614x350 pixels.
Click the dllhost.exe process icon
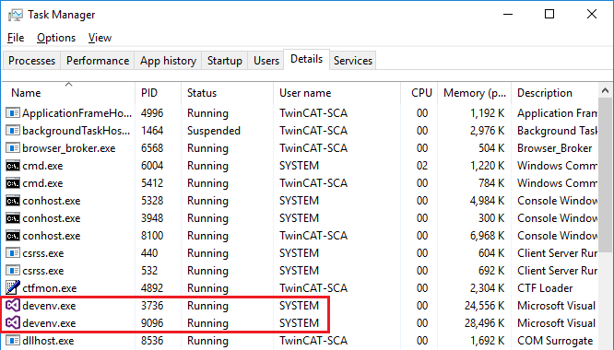(x=13, y=341)
